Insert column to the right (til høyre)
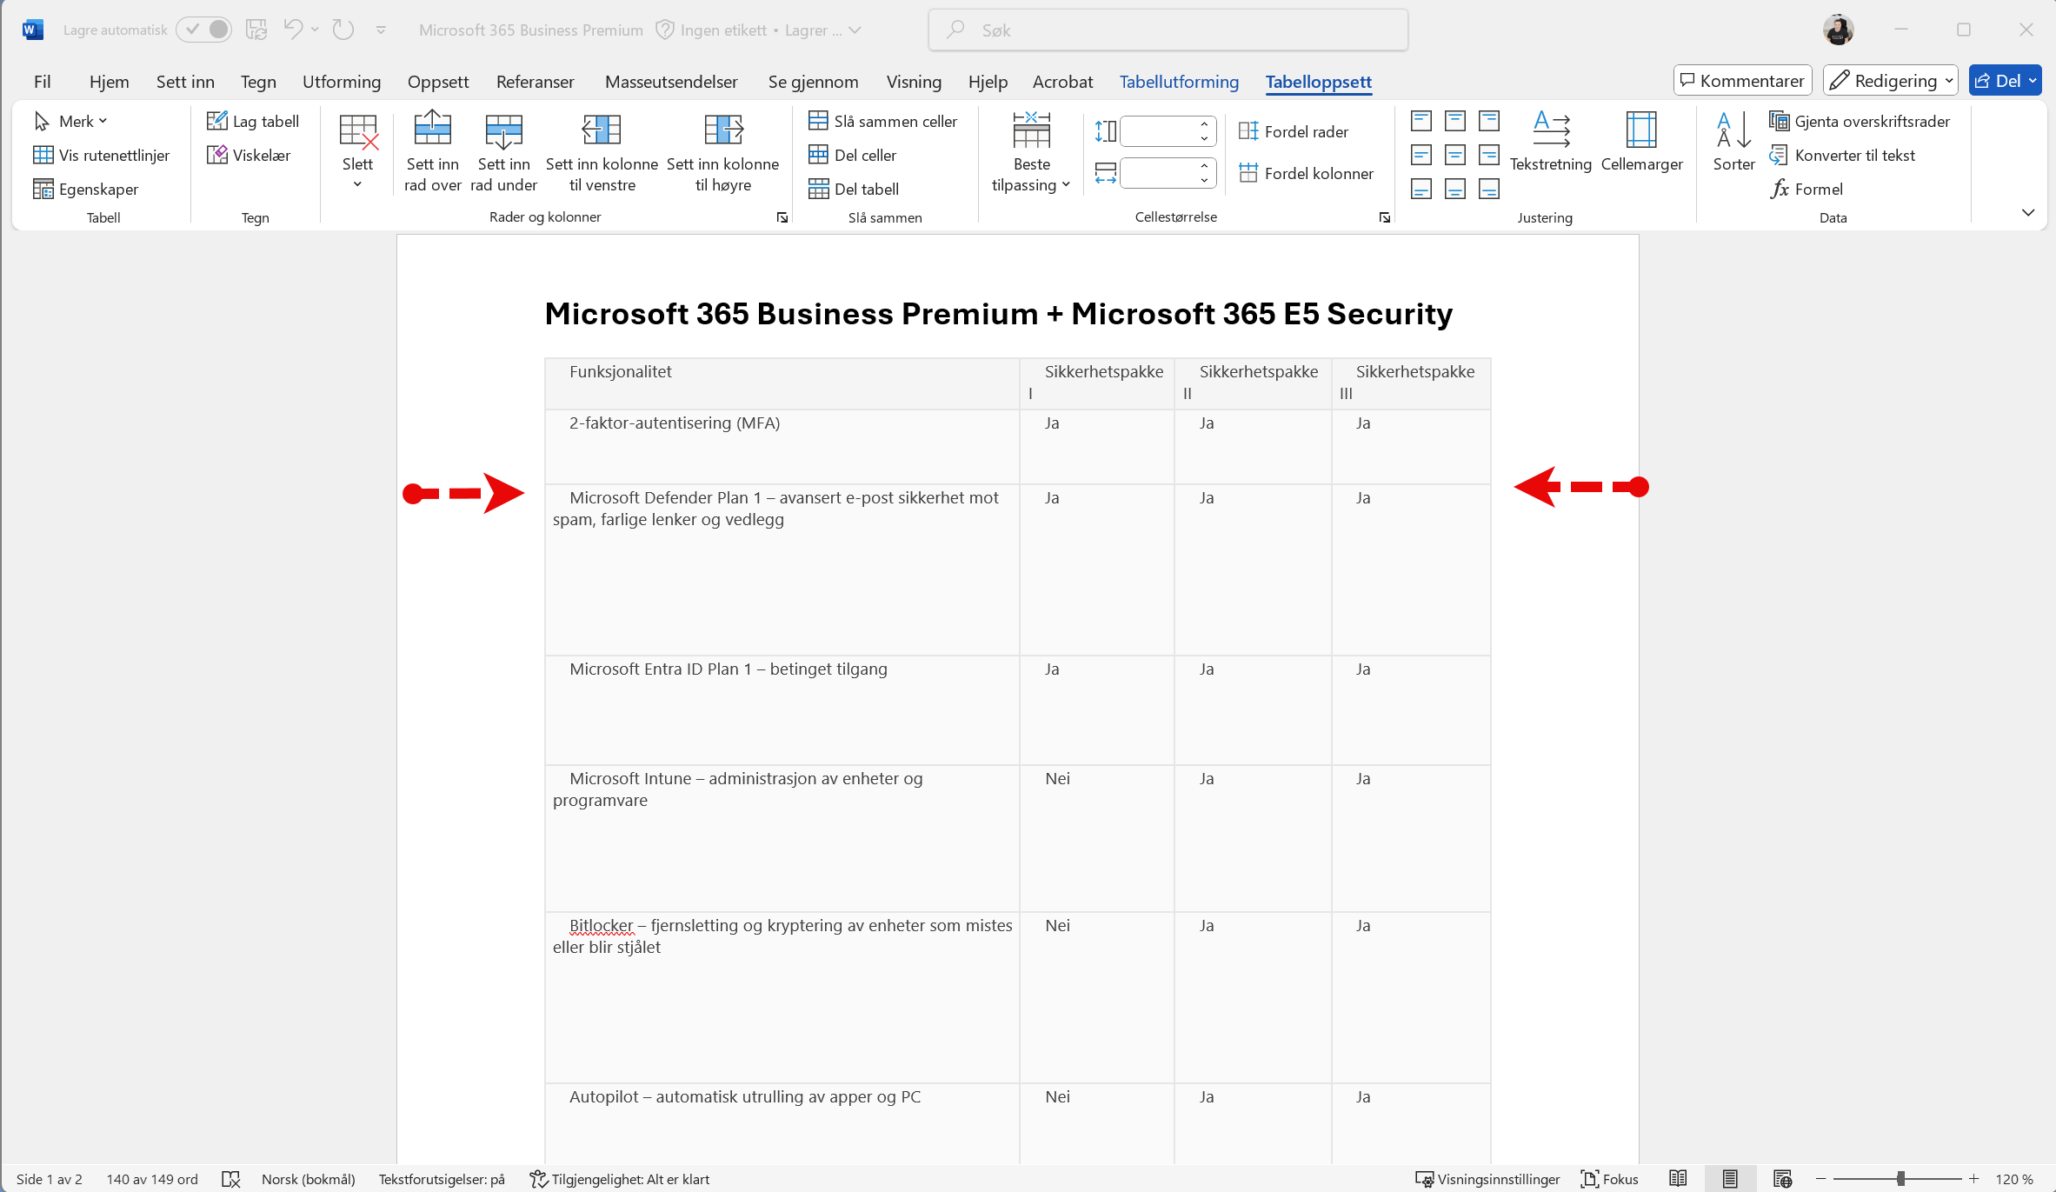Image resolution: width=2056 pixels, height=1192 pixels. click(722, 150)
